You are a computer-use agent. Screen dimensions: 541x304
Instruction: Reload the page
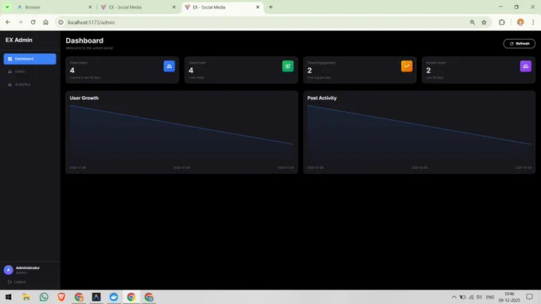(33, 22)
